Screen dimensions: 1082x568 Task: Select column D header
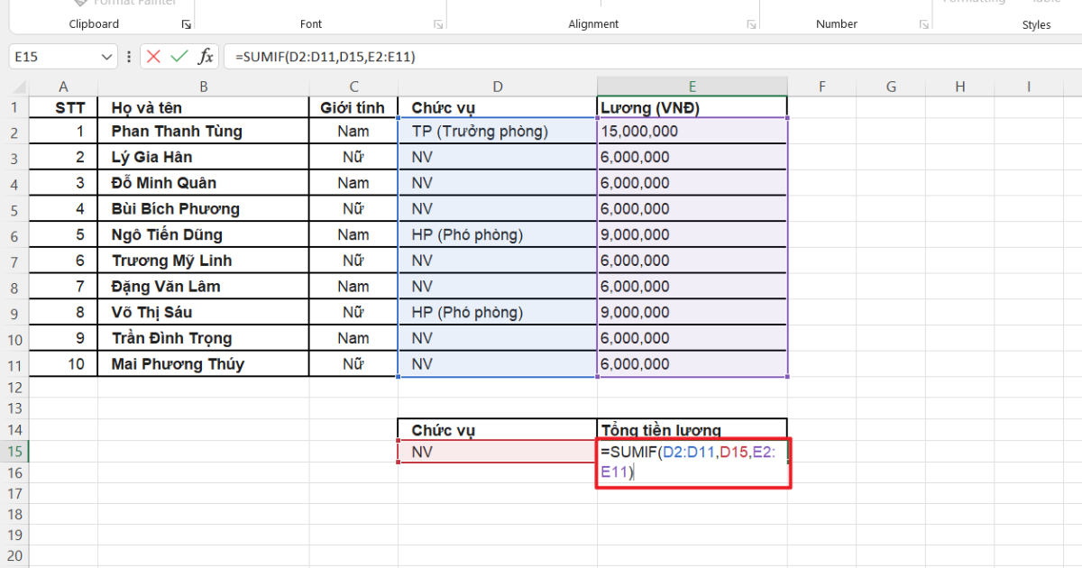[498, 87]
